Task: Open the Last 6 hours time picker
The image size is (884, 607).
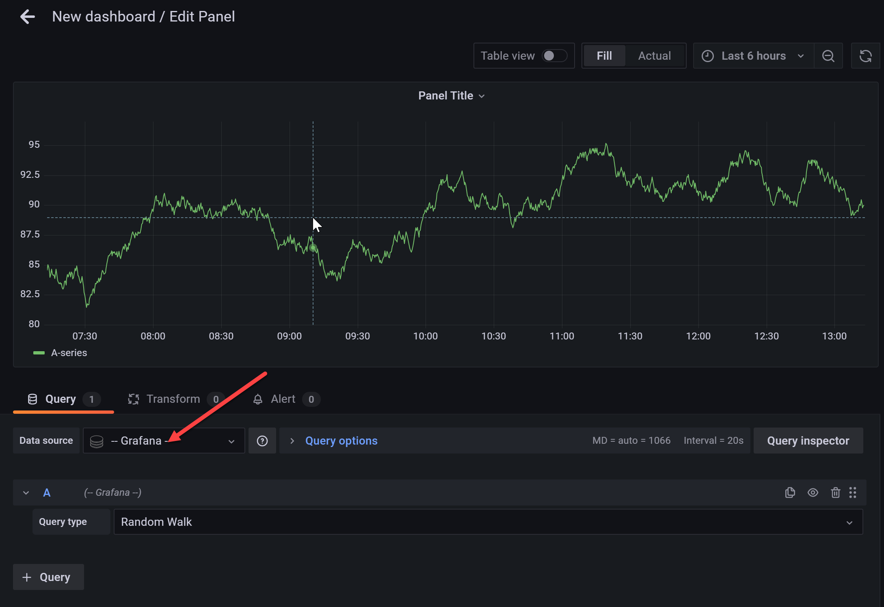Action: point(753,56)
